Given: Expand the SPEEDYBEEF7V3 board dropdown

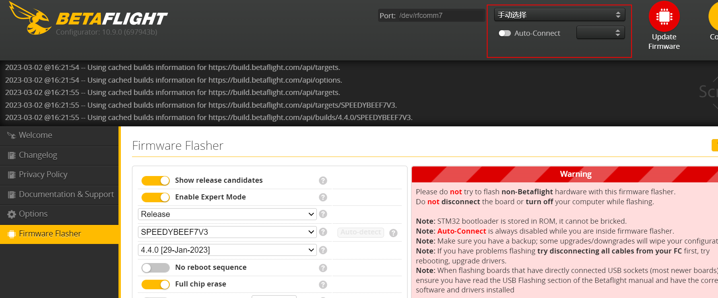Looking at the screenshot, I should (227, 232).
